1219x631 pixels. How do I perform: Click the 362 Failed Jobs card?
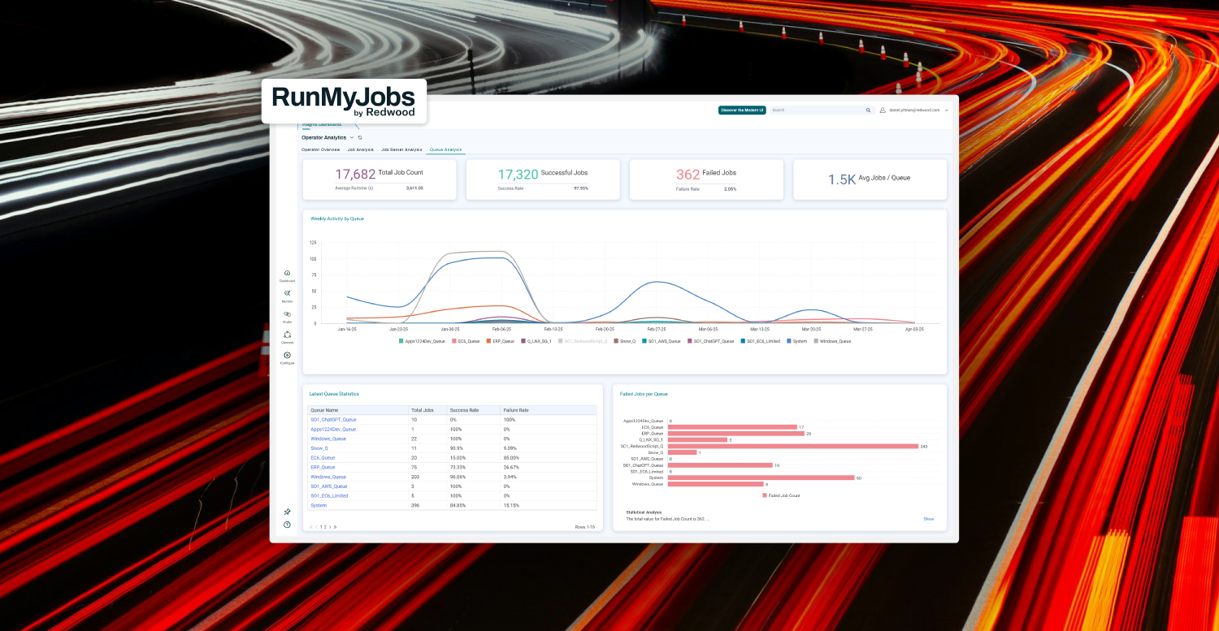pyautogui.click(x=706, y=179)
